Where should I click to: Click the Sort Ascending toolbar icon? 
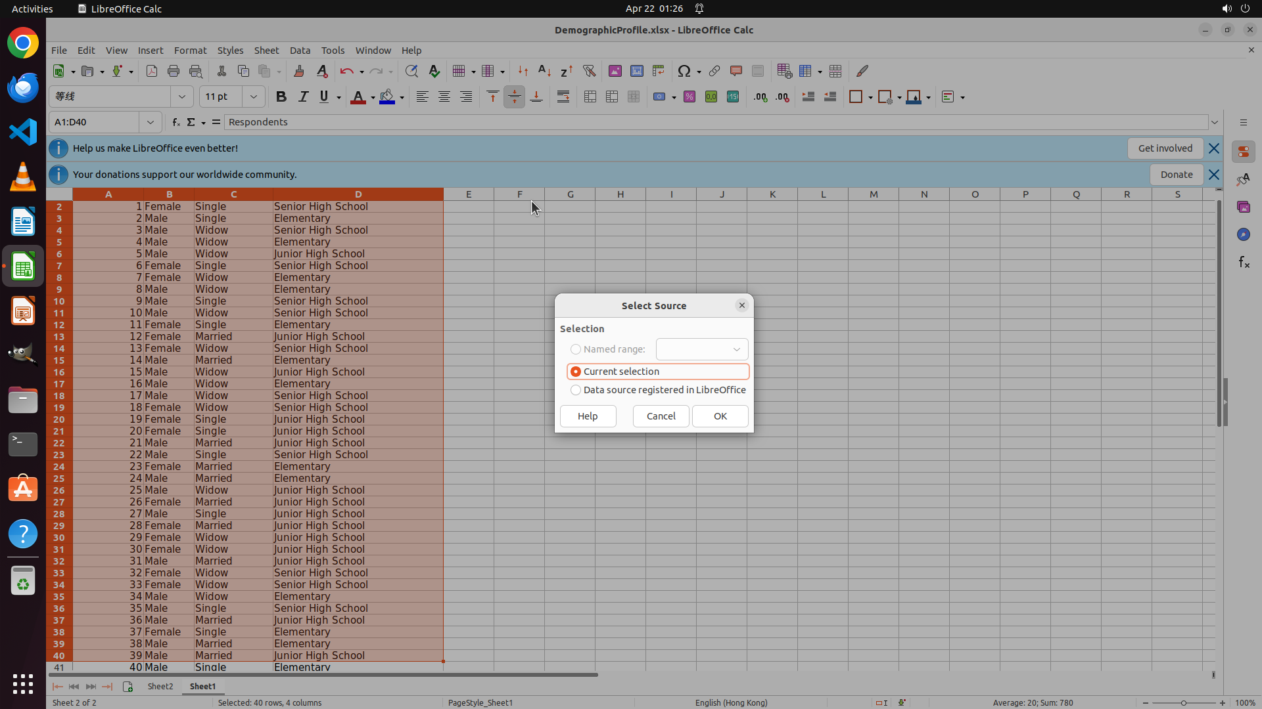tap(544, 71)
